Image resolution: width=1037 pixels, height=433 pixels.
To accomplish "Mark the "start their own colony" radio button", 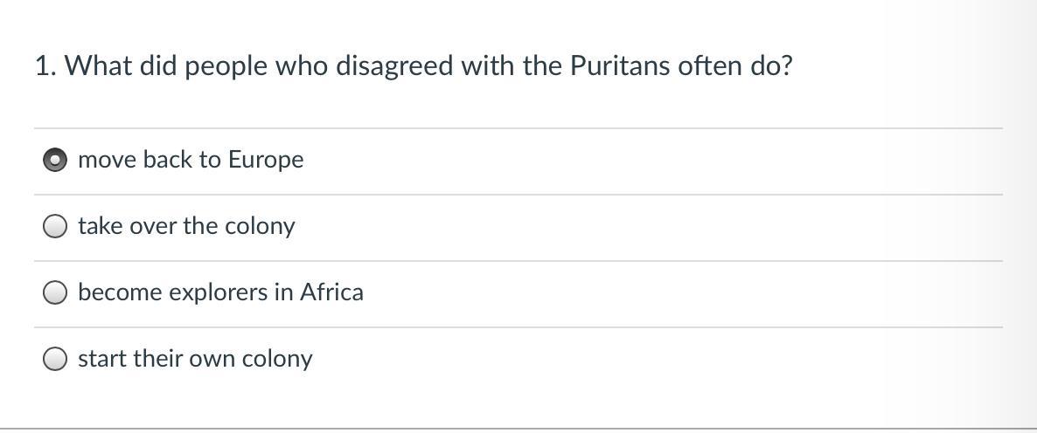I will pyautogui.click(x=55, y=359).
